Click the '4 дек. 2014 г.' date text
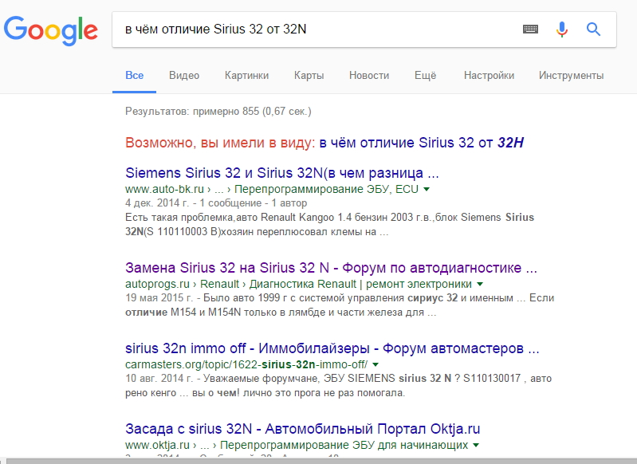 (158, 203)
